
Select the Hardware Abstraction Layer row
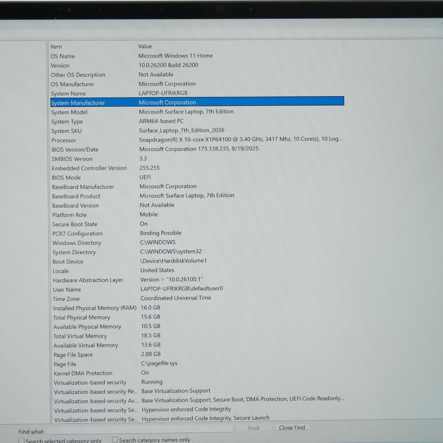198,280
